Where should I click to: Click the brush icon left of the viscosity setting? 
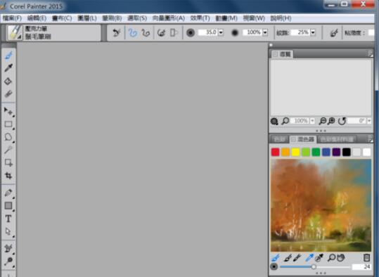pyautogui.click(x=334, y=32)
